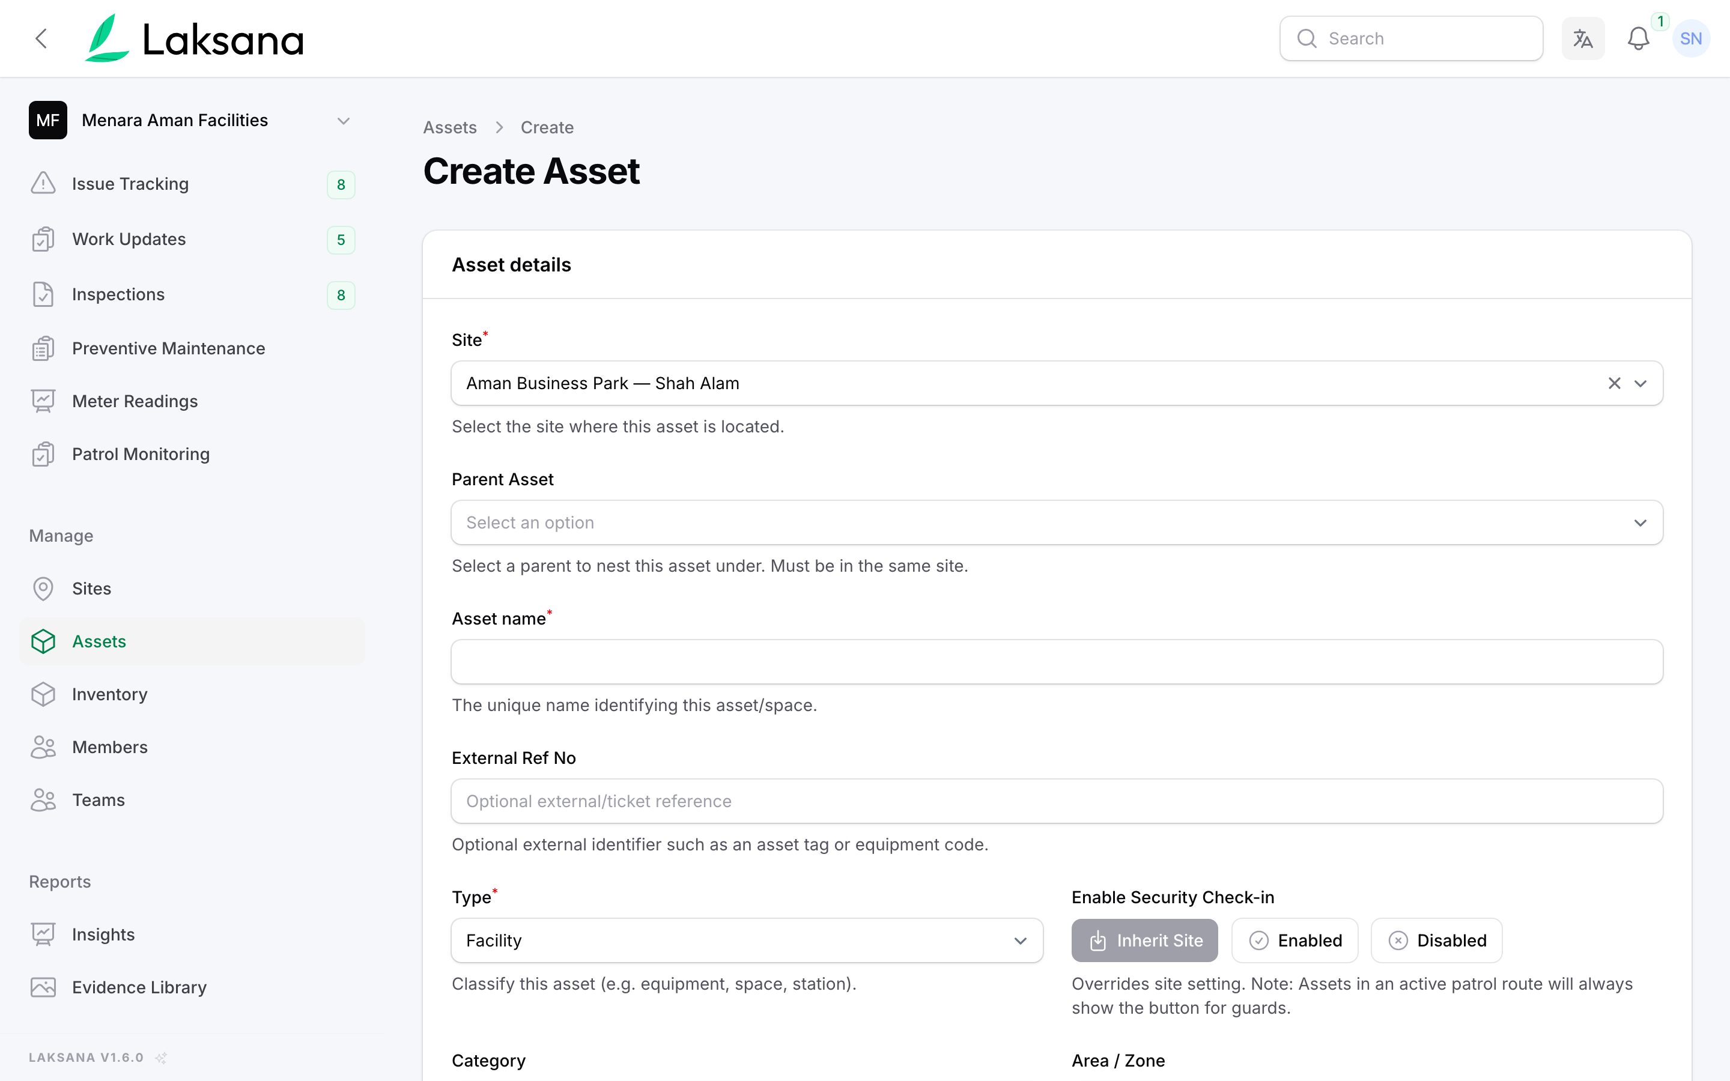
Task: Open the notifications bell
Action: tap(1637, 38)
